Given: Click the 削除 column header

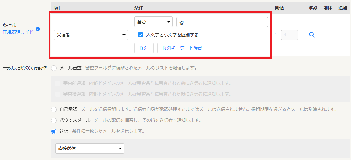Looking at the screenshot, I should coord(328,8).
